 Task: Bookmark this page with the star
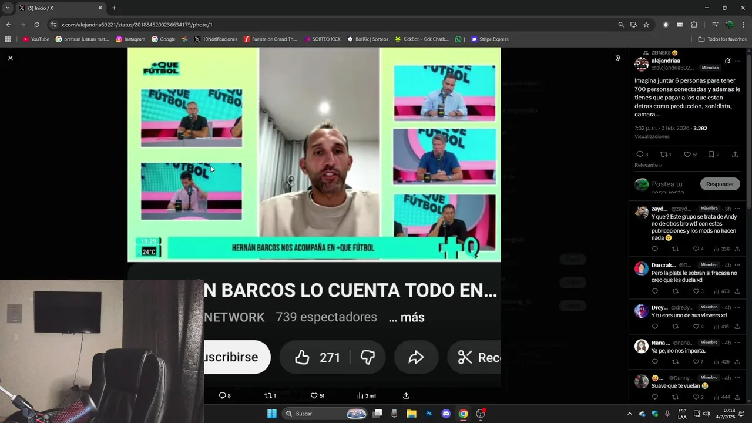point(646,25)
